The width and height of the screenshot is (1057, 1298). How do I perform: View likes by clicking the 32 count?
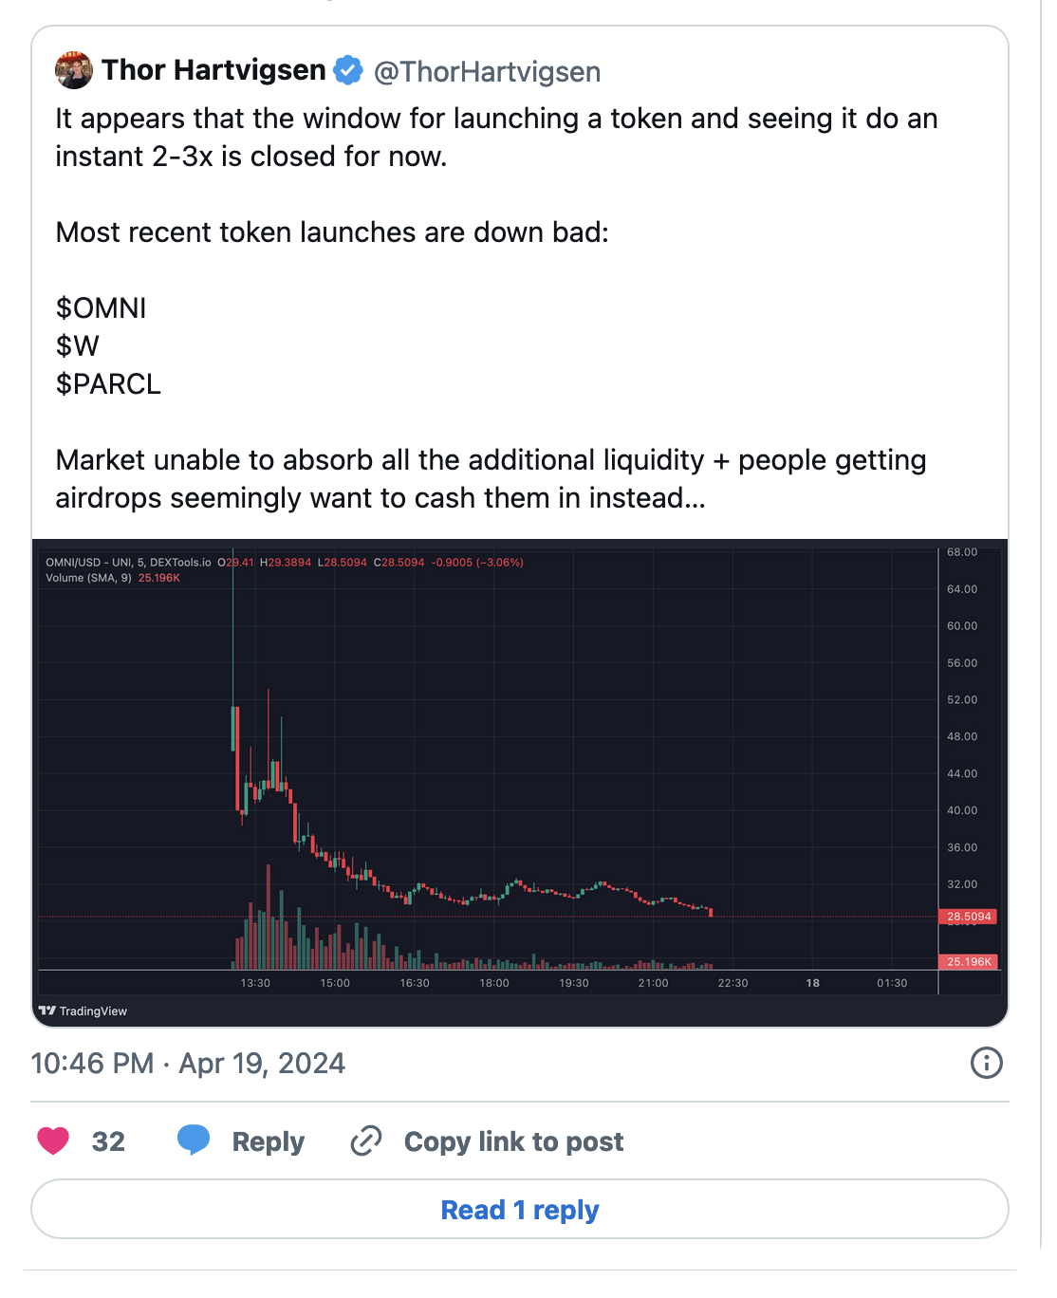click(108, 1141)
